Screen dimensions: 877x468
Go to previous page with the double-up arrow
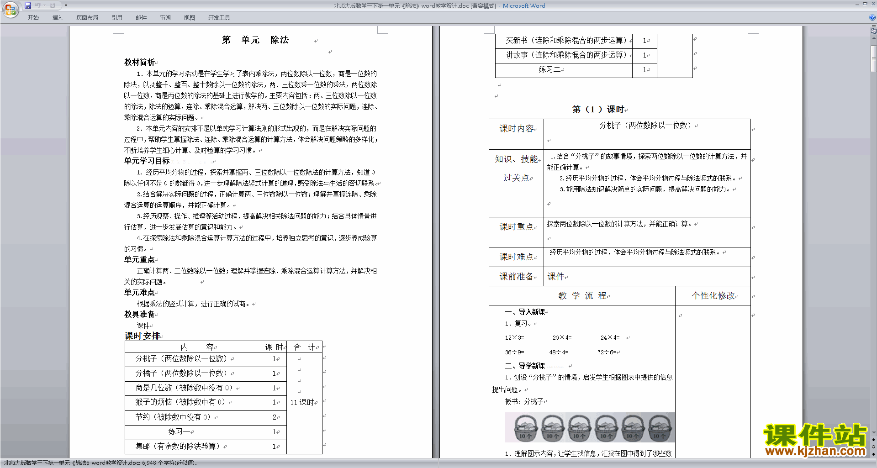[x=874, y=440]
